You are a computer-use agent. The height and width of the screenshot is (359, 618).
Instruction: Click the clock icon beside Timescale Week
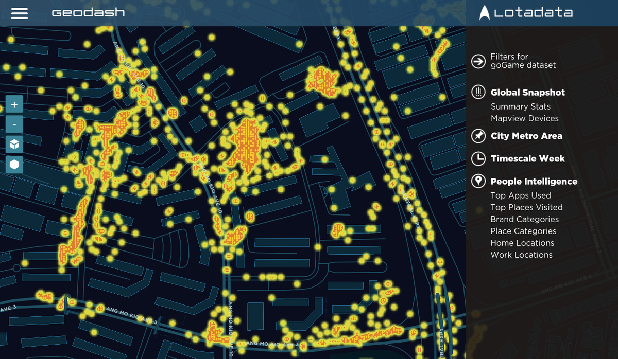[x=479, y=158]
